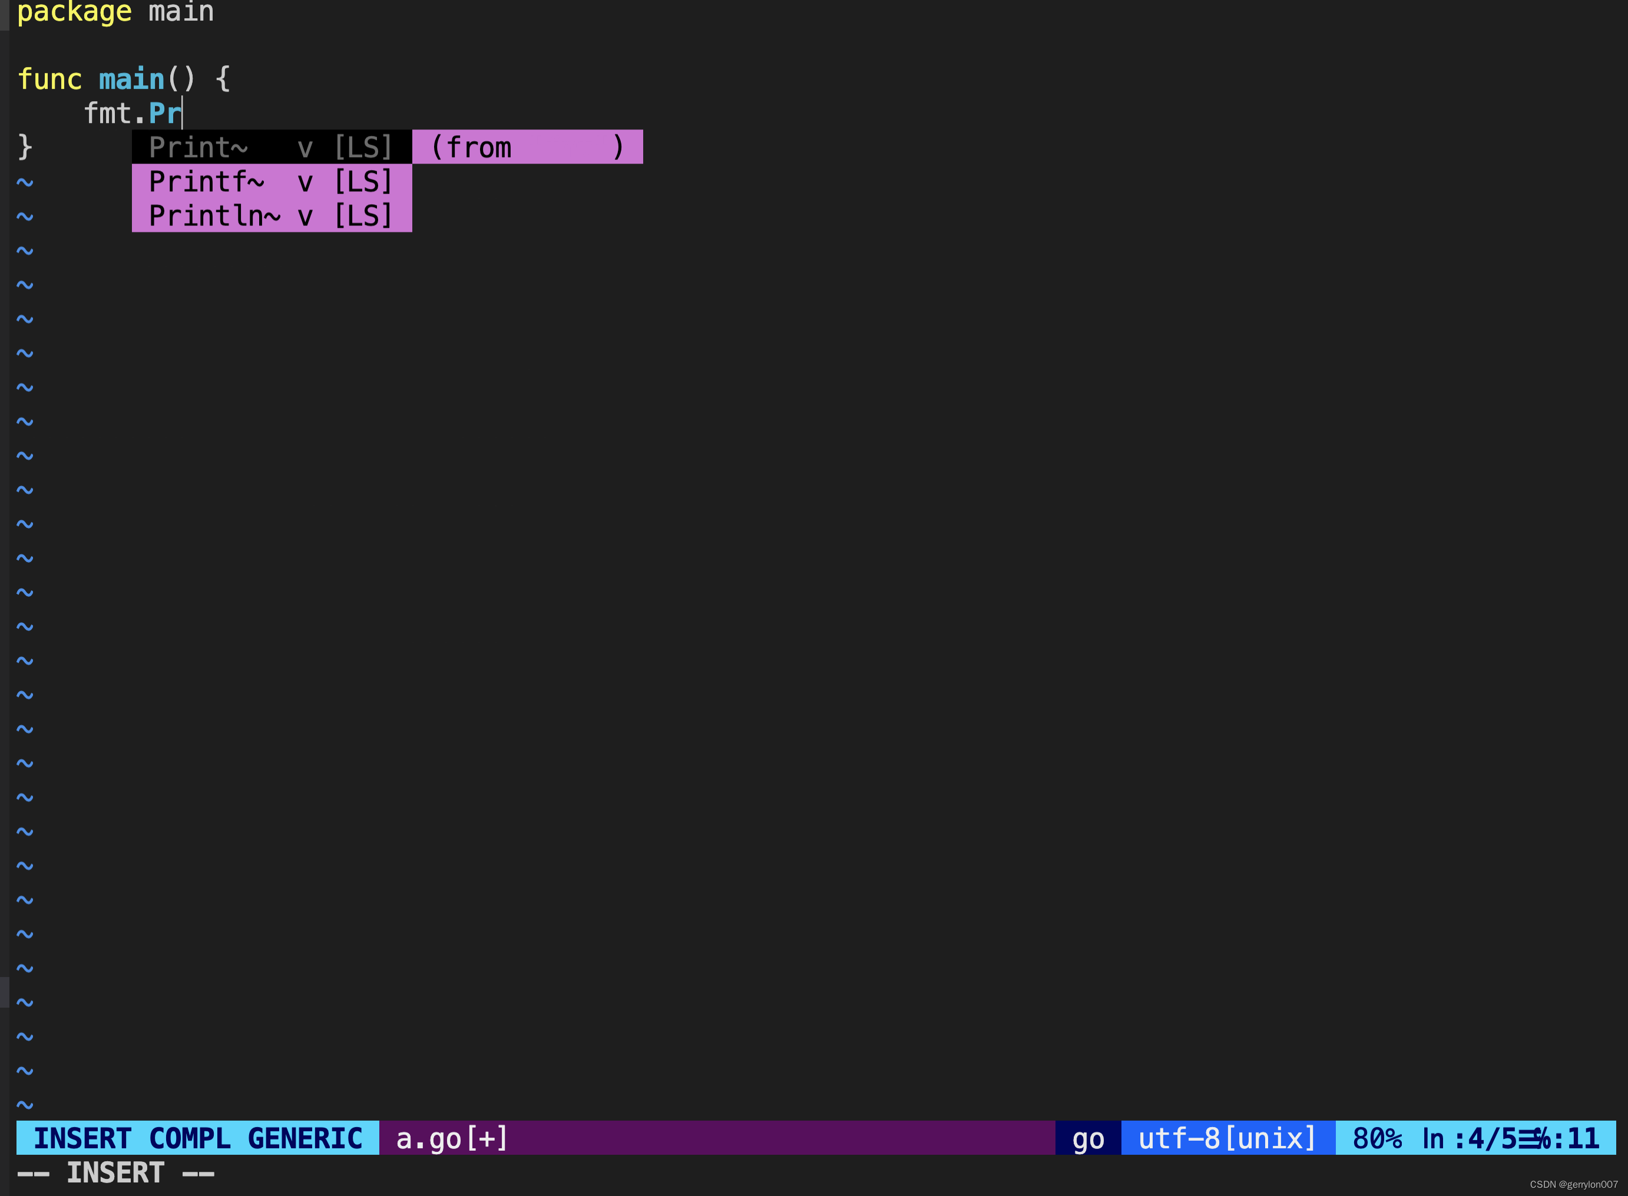This screenshot has height=1196, width=1628.
Task: Click the main function name
Action: [131, 79]
